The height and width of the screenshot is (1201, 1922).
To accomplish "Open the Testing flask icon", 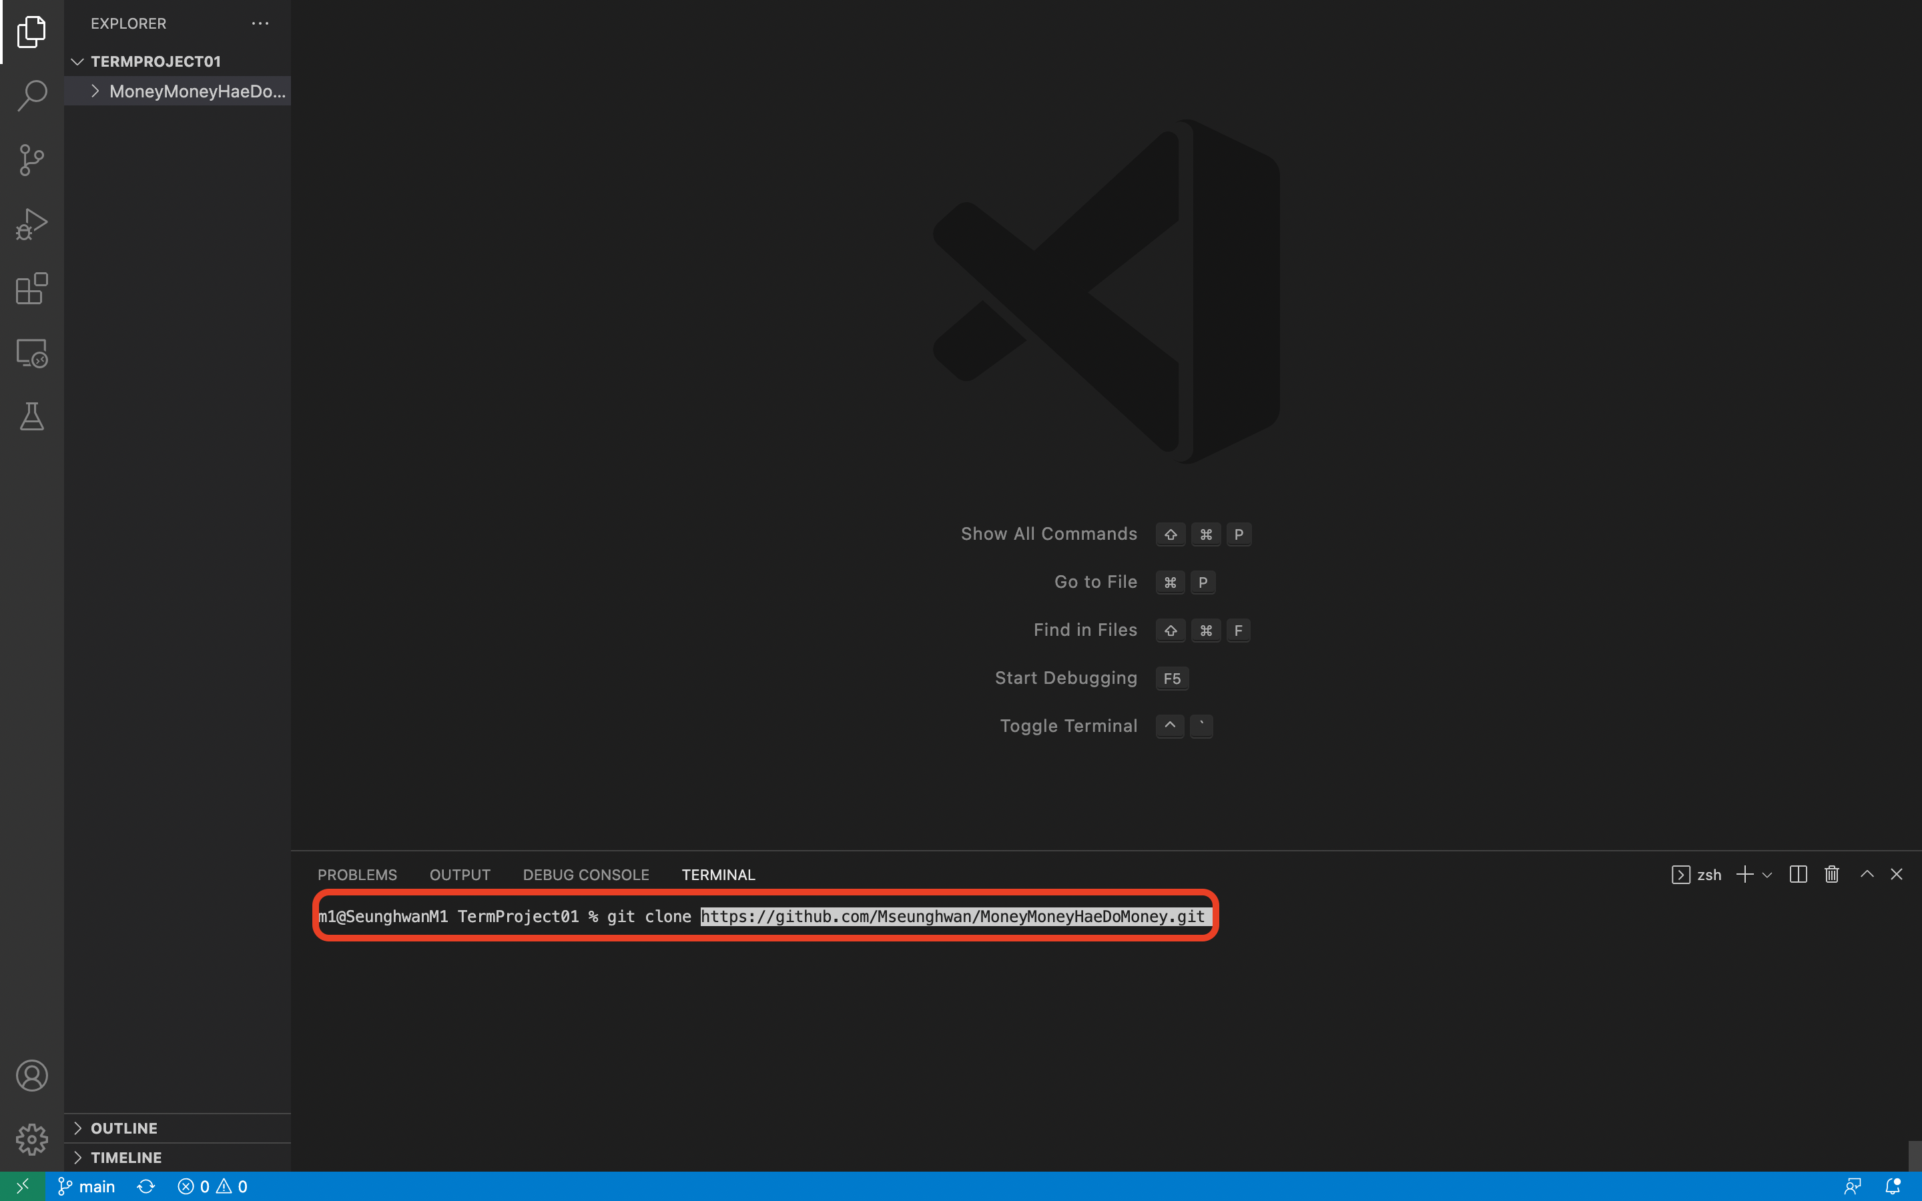I will pyautogui.click(x=32, y=416).
